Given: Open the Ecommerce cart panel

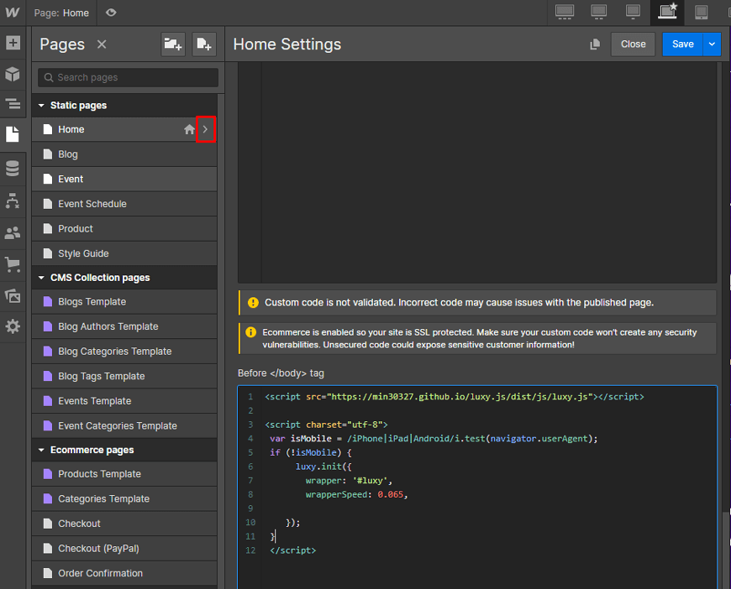Looking at the screenshot, I should (x=13, y=264).
